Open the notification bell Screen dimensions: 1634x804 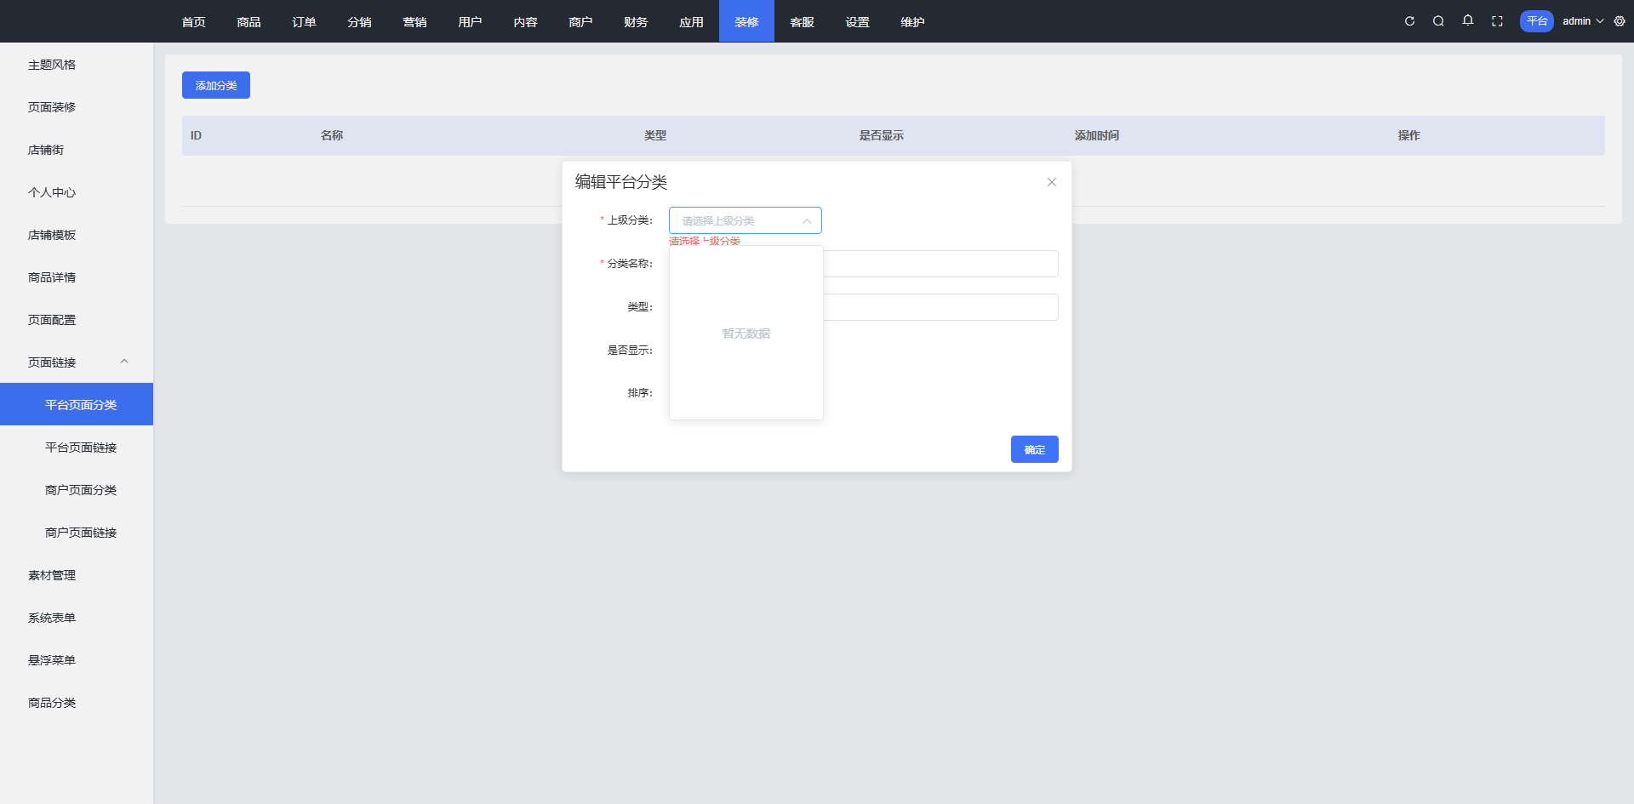[x=1468, y=21]
